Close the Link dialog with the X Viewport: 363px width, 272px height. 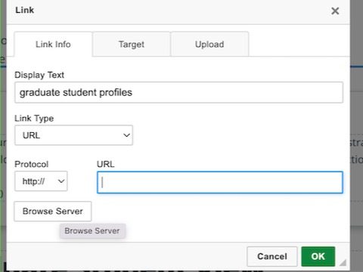(x=335, y=11)
